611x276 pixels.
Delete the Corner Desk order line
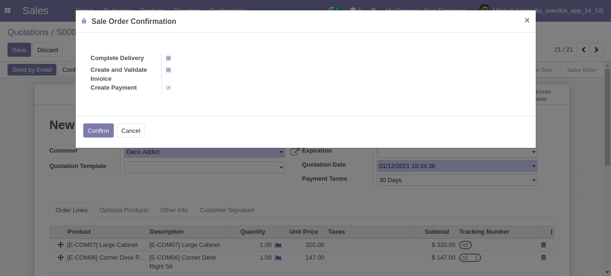[x=544, y=257]
